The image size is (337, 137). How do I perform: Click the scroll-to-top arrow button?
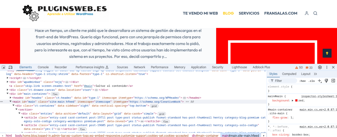coord(327,53)
